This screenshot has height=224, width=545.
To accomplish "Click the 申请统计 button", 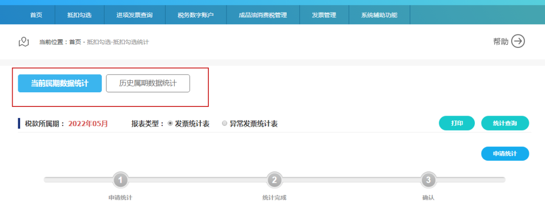I will click(505, 154).
